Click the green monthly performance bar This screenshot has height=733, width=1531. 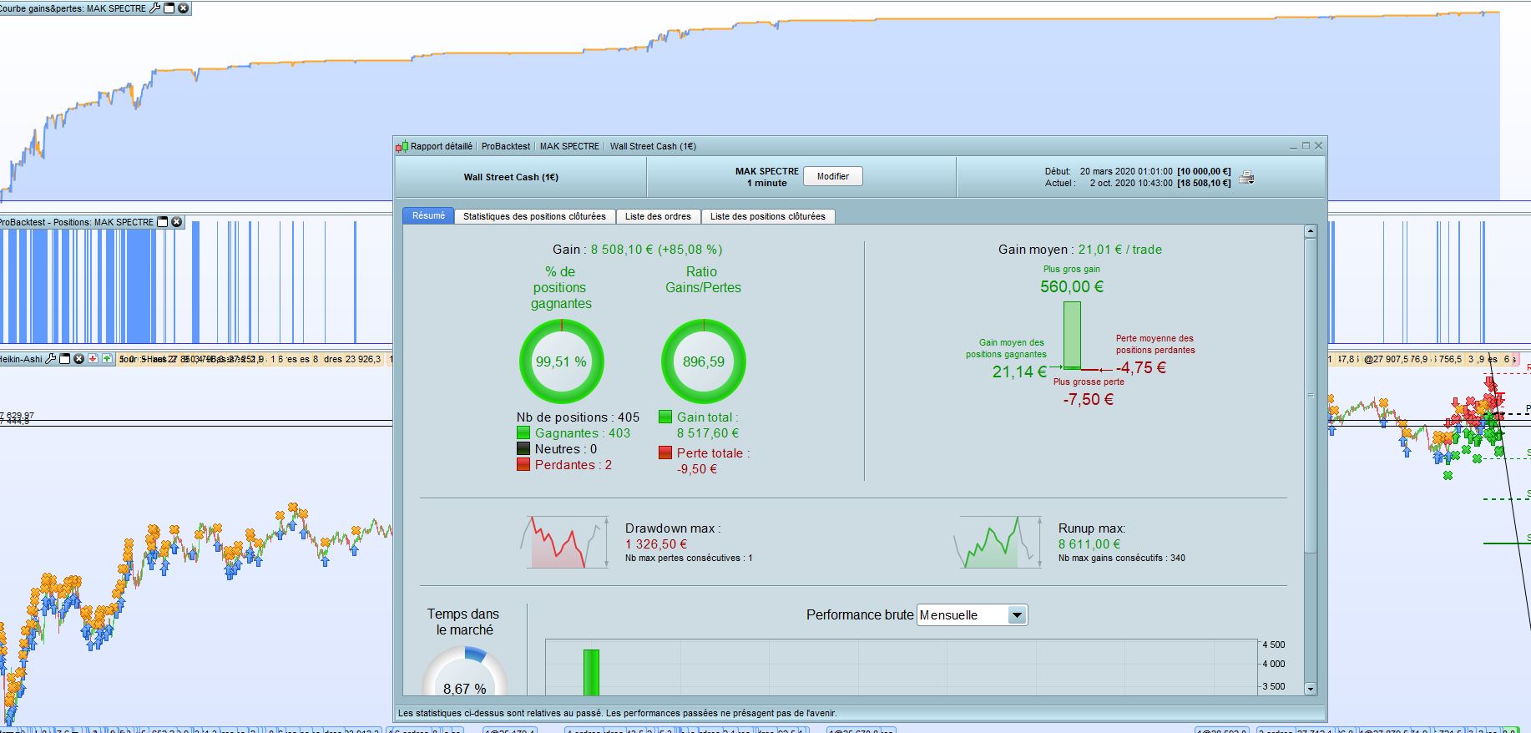click(591, 672)
